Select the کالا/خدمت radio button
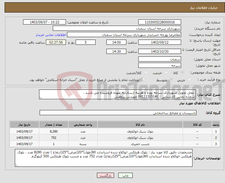225x183 pixels. click(146, 72)
